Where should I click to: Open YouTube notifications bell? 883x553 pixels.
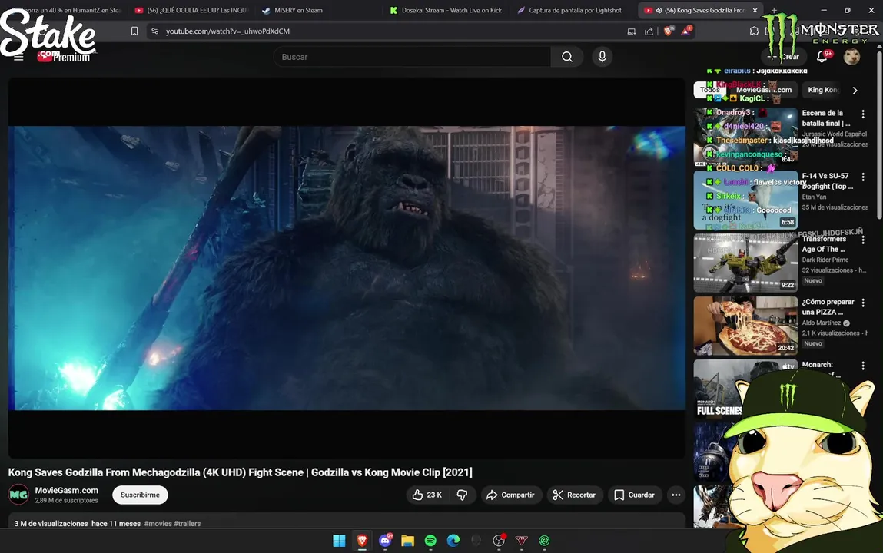coord(822,57)
